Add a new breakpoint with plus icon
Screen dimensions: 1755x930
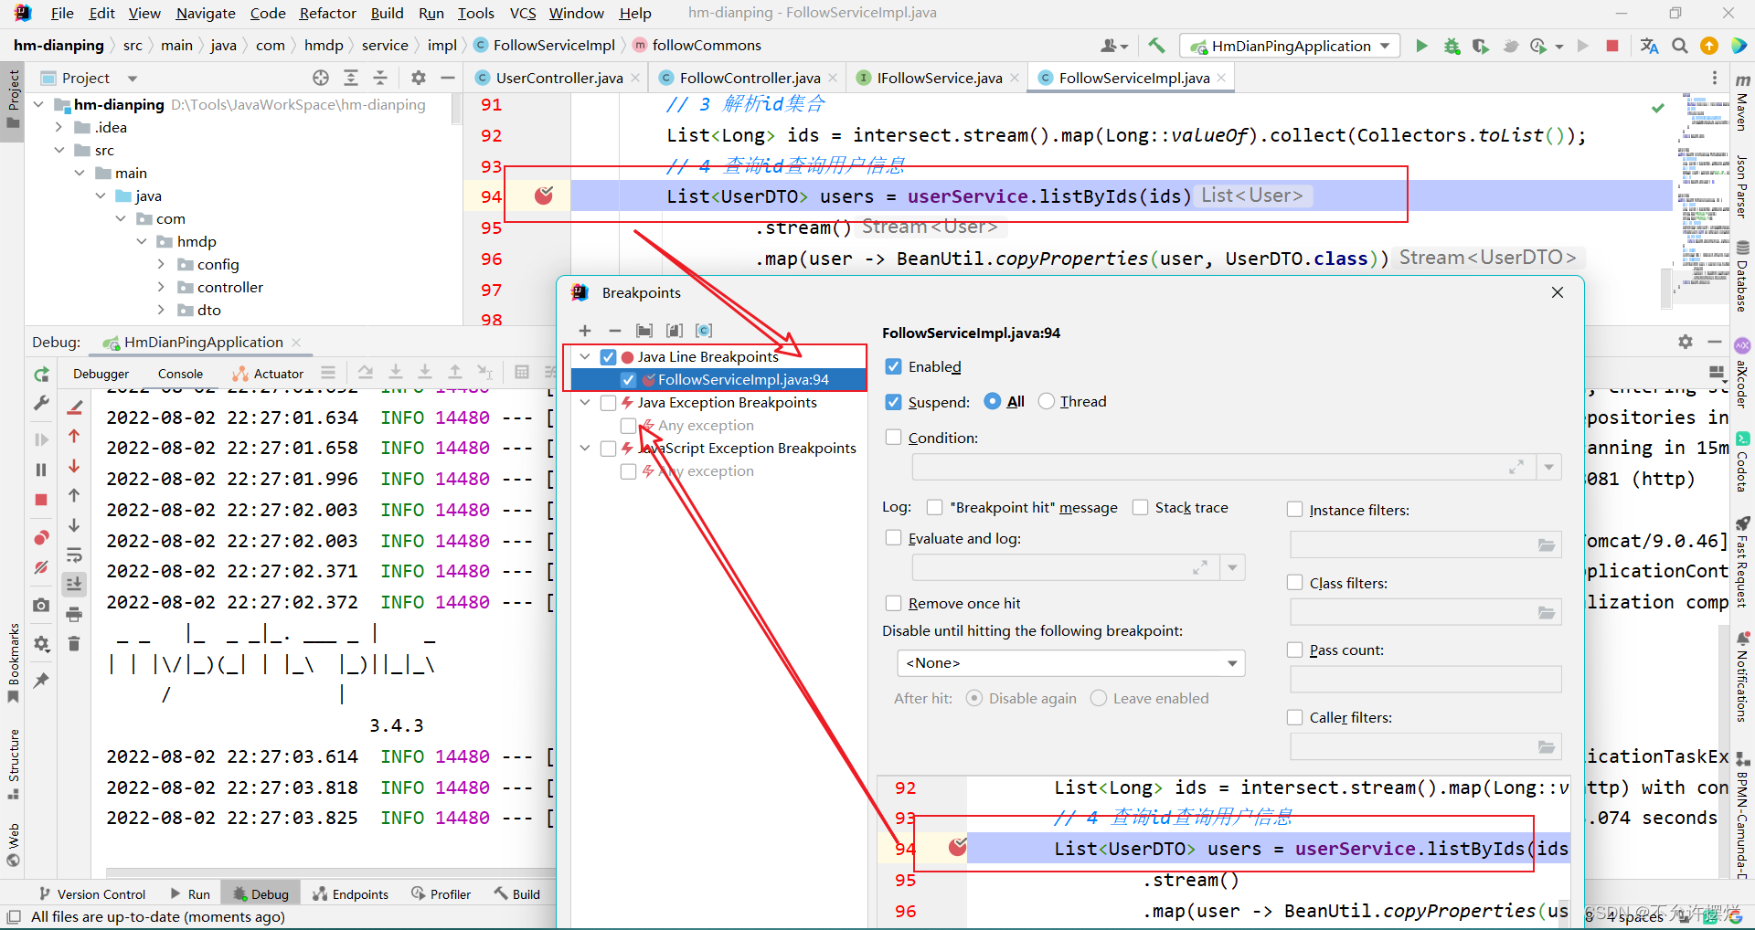coord(585,331)
